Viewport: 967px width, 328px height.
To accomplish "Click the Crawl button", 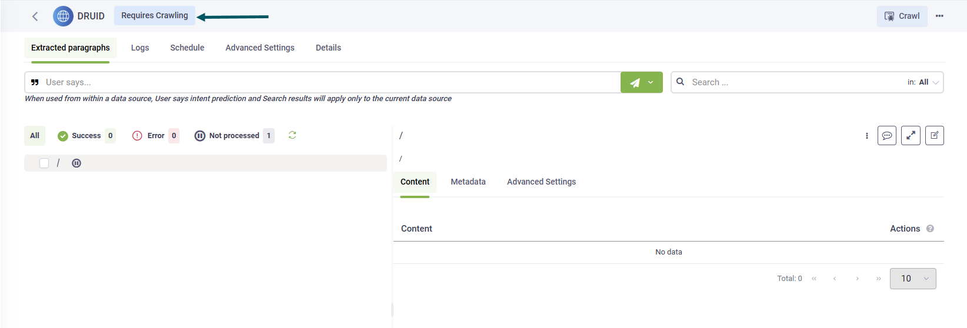I will pos(902,16).
